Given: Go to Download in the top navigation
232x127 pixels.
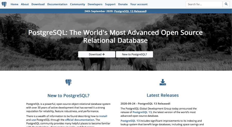Looking at the screenshot, I should click(x=38, y=4).
